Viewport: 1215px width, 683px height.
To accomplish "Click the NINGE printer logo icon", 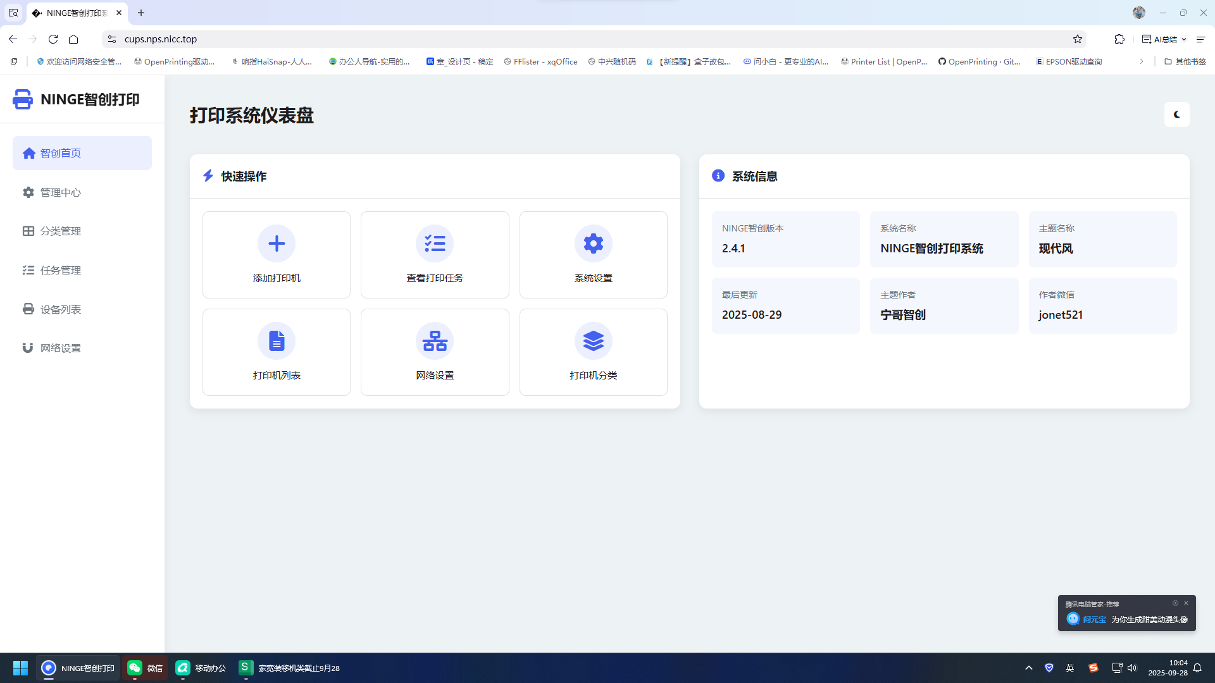I will pyautogui.click(x=23, y=99).
